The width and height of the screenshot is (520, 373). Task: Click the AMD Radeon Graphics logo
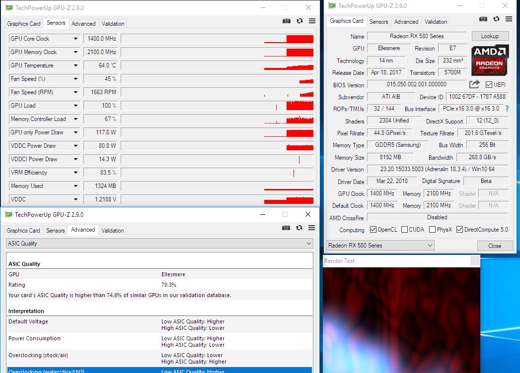point(490,60)
